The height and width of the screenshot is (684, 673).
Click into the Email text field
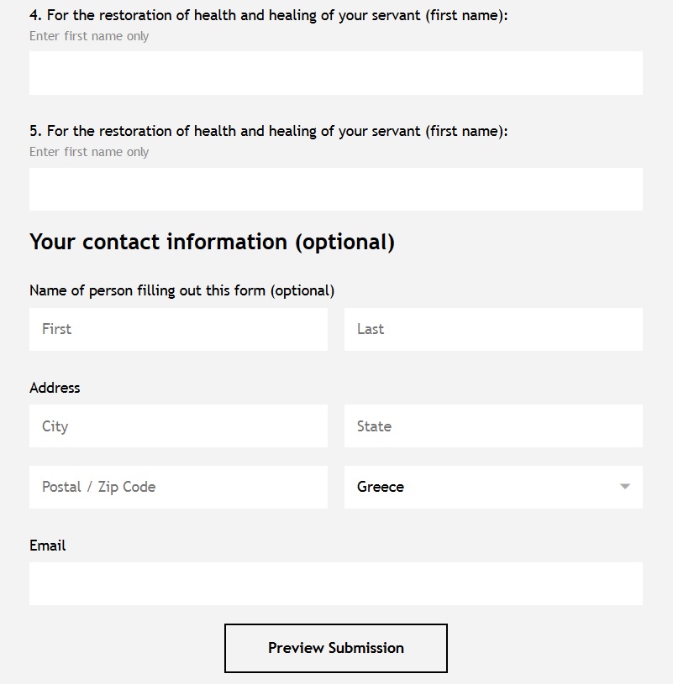[336, 583]
